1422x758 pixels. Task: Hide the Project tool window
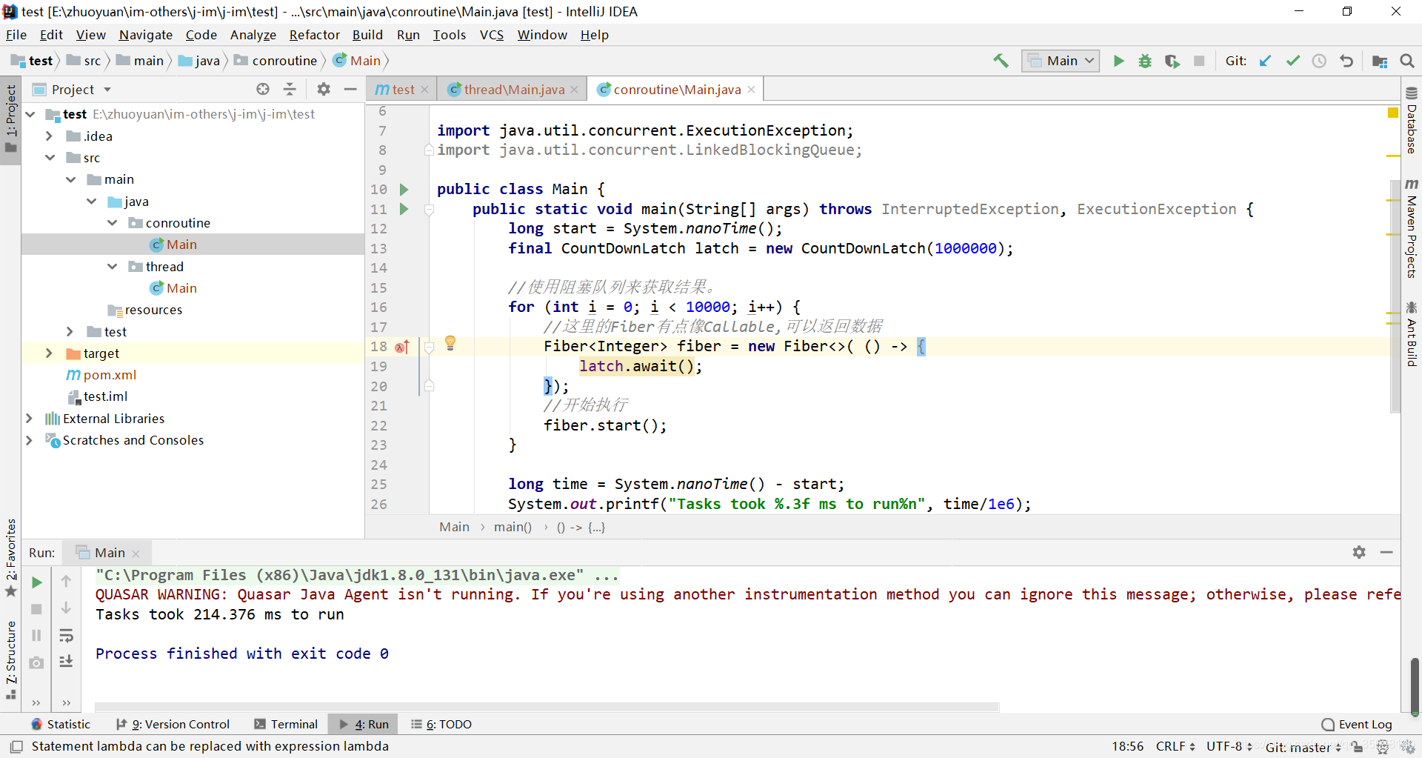(350, 89)
